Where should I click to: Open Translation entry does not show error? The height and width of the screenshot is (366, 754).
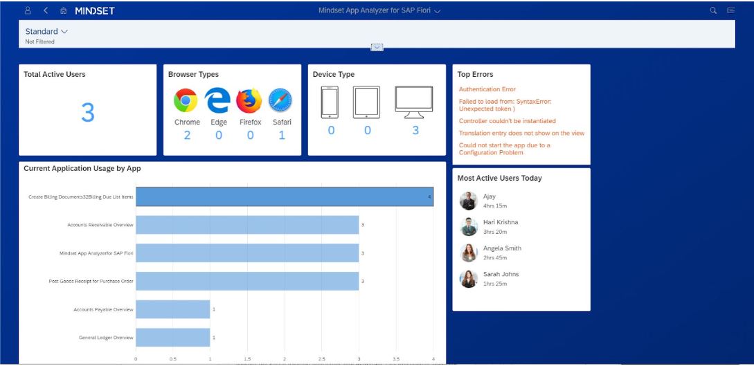(522, 133)
